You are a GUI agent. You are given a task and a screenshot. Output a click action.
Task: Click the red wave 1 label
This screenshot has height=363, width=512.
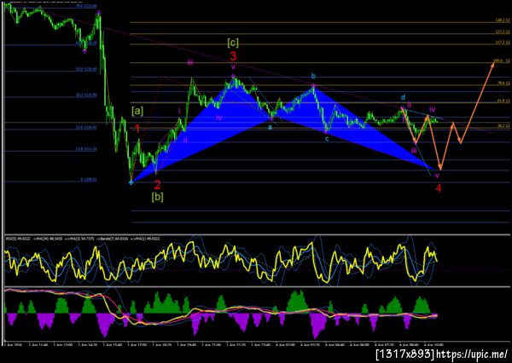(x=137, y=129)
